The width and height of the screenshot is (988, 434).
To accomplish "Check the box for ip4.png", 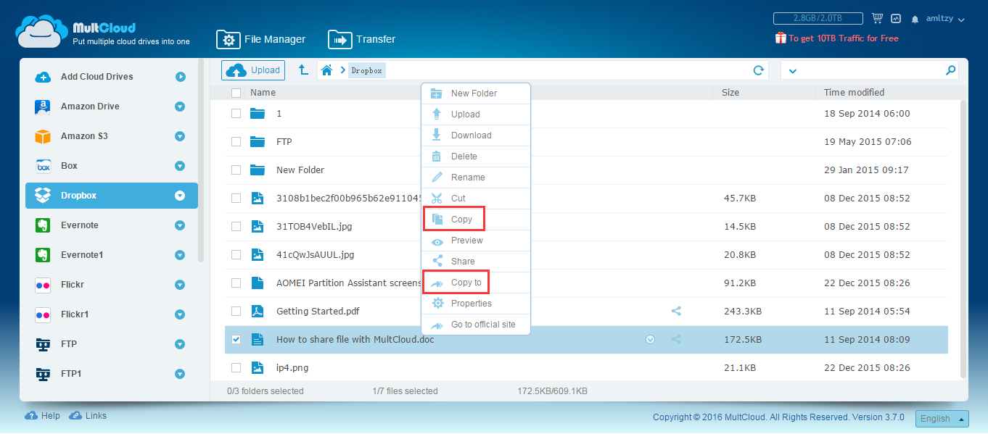I will 236,368.
